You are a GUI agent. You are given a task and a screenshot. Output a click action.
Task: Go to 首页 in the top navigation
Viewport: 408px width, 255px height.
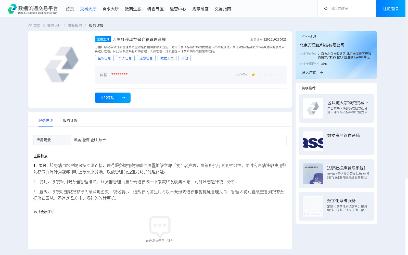pyautogui.click(x=70, y=9)
